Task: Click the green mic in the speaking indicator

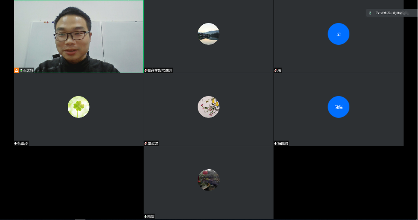Action: pos(370,13)
